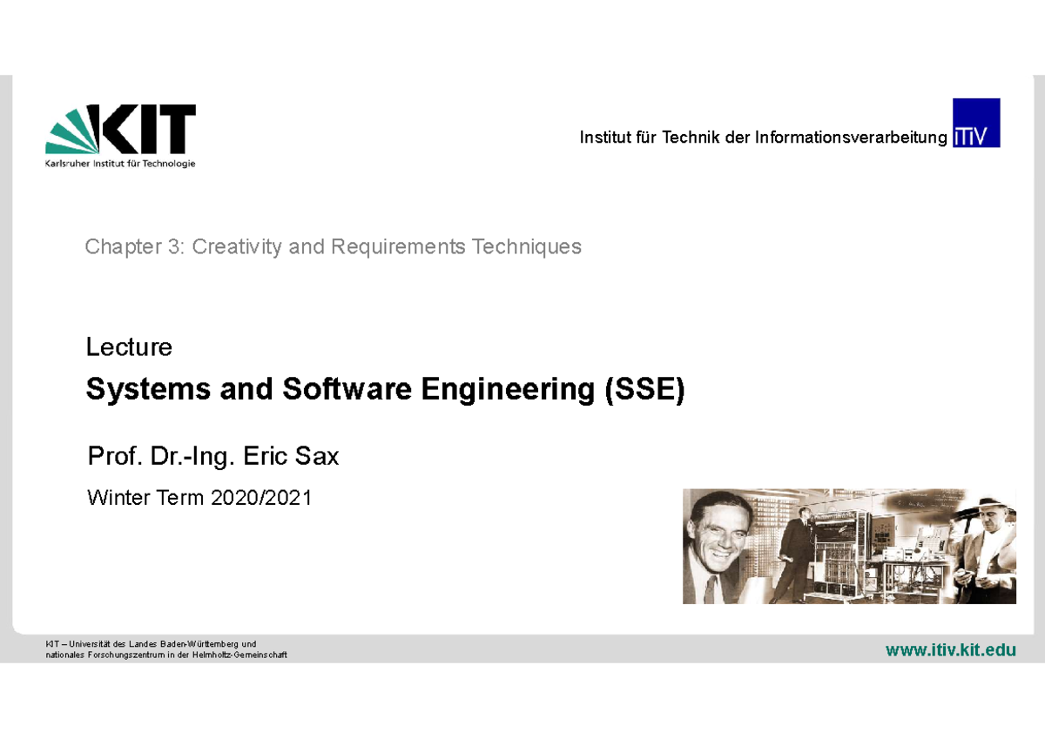Toggle the Lecture label

[x=129, y=346]
